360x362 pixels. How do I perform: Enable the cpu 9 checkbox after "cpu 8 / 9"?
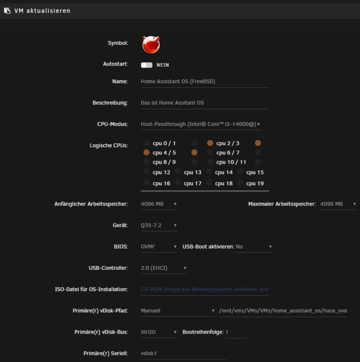pos(194,162)
